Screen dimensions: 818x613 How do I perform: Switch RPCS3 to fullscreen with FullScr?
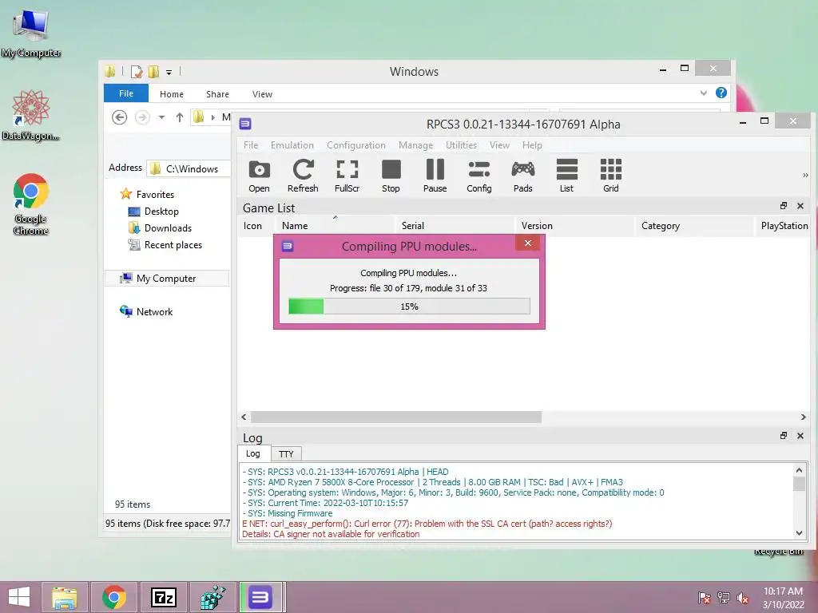[x=347, y=176]
